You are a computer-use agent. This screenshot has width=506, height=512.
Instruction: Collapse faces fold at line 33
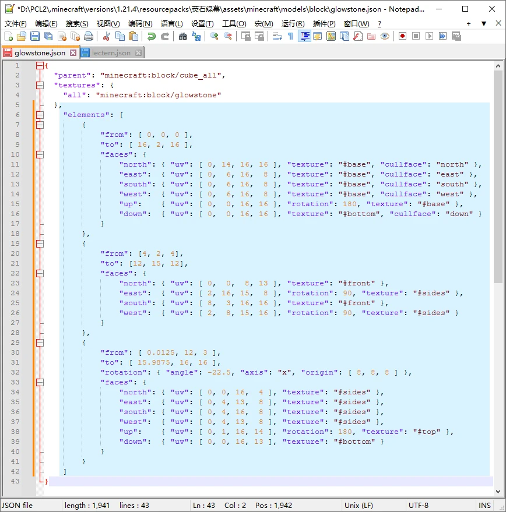click(40, 382)
